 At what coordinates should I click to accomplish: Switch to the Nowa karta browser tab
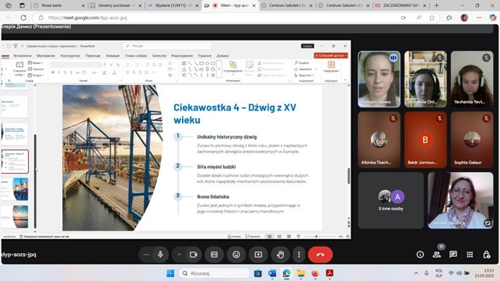click(59, 5)
